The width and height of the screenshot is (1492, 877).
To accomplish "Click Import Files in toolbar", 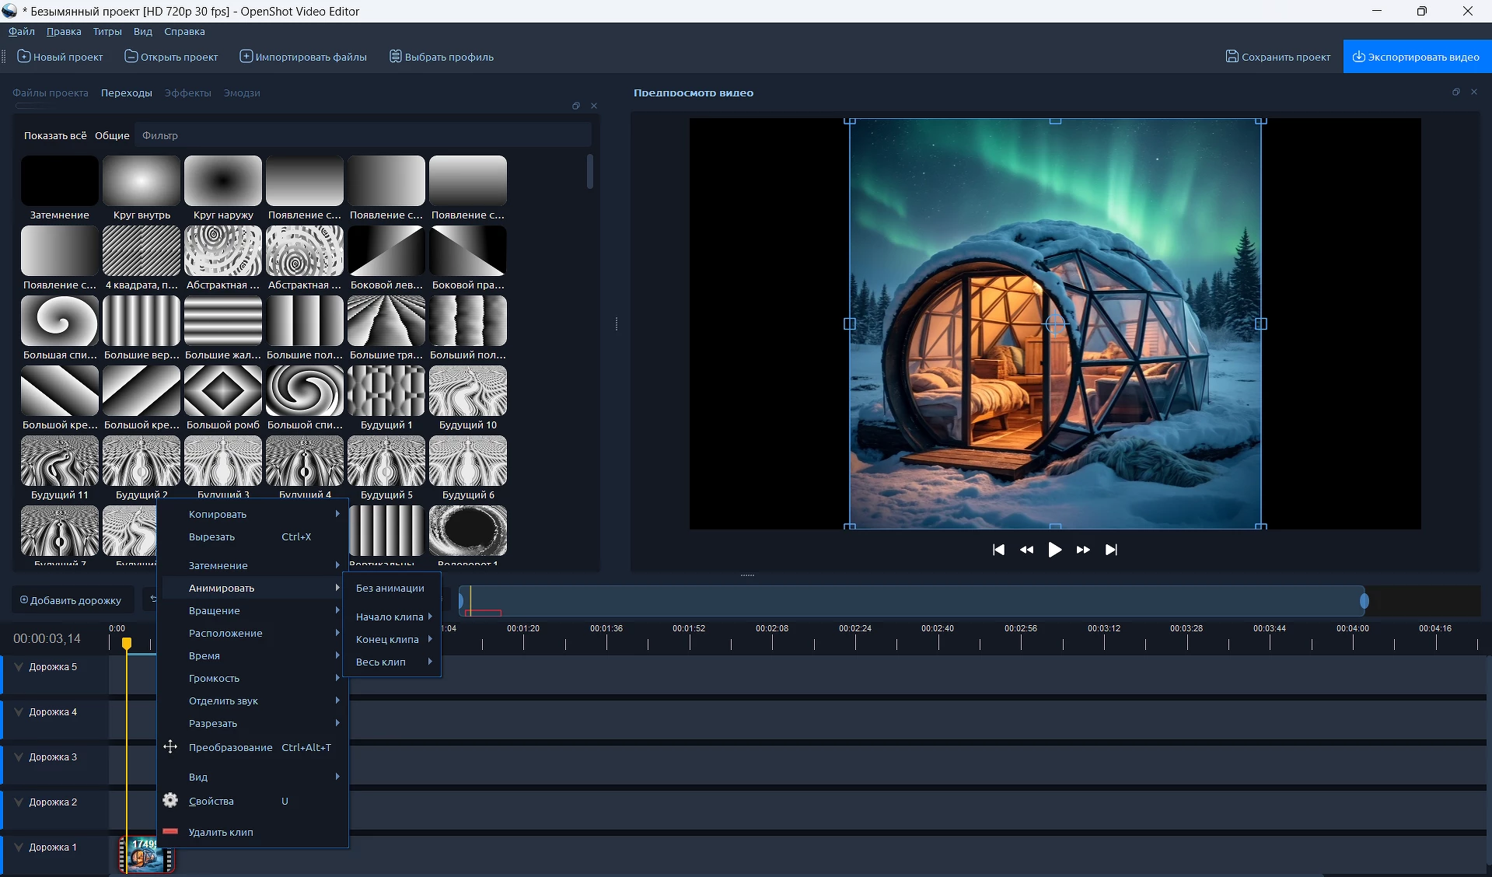I will pos(303,57).
